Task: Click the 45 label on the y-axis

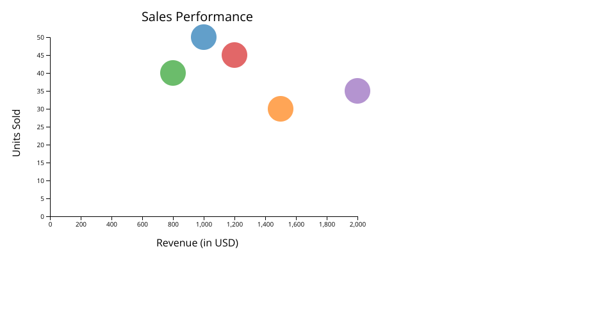Action: (40, 56)
